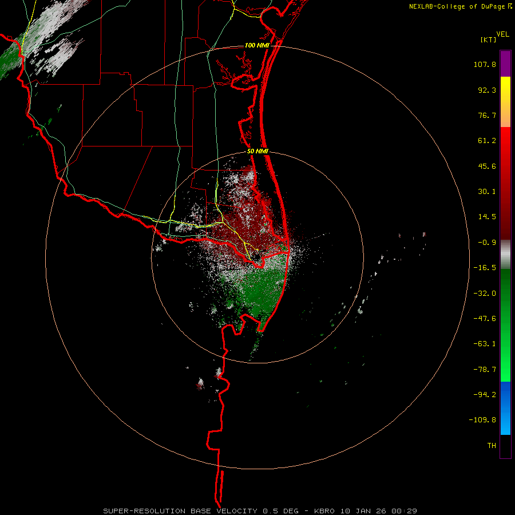Viewport: 515px width, 515px height.
Task: Click the 50 NMI range ring label
Action: pos(257,152)
